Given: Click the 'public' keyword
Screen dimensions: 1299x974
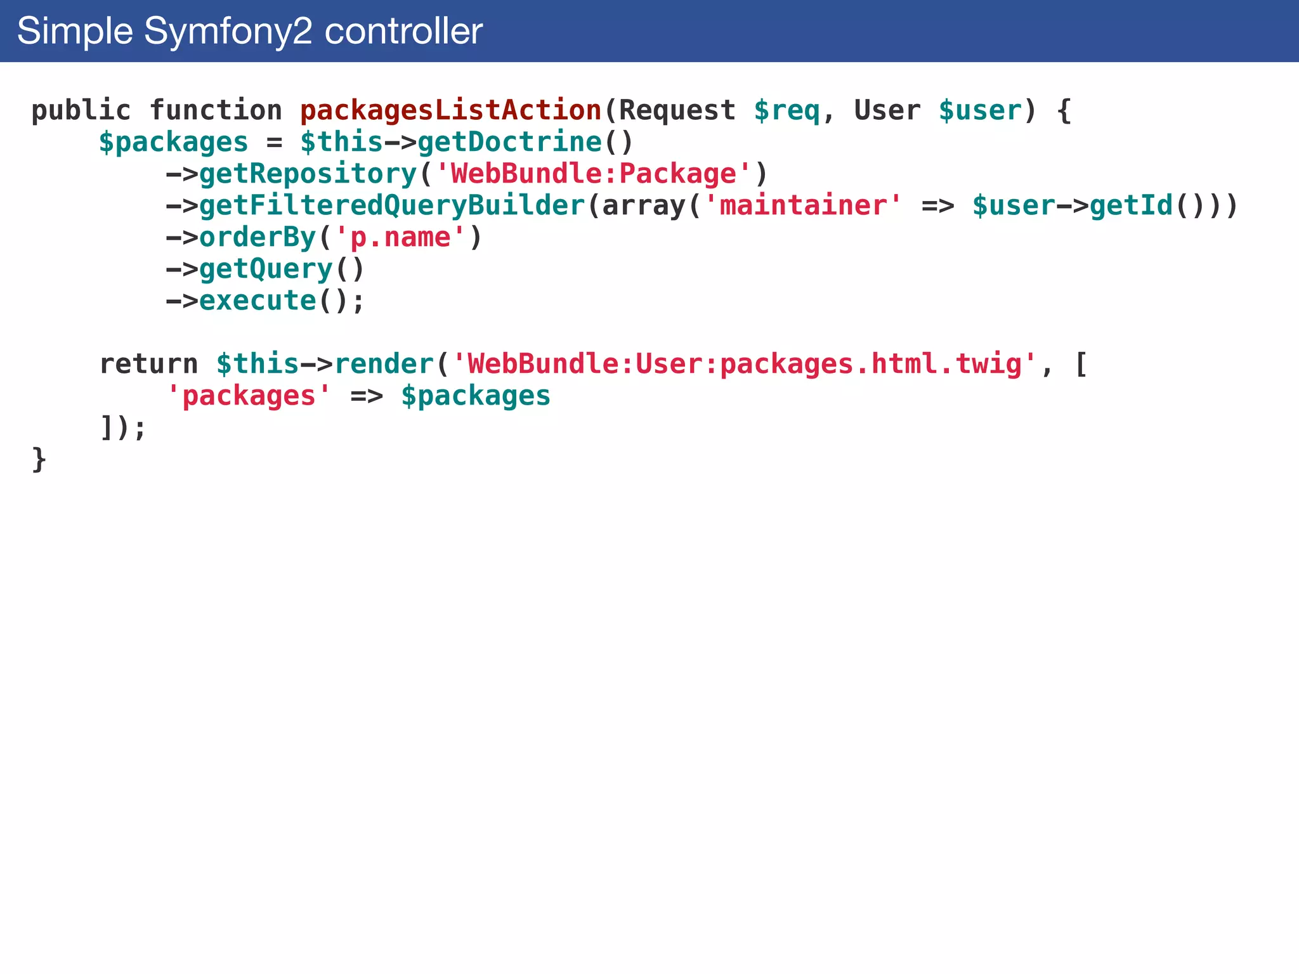Looking at the screenshot, I should pos(81,110).
